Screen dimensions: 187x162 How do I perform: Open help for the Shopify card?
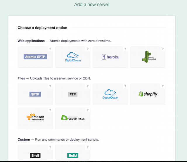[x=163, y=86]
